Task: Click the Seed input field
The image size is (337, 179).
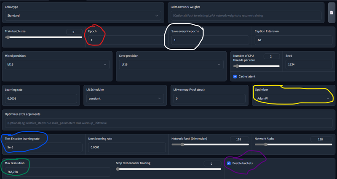Action: (x=309, y=65)
